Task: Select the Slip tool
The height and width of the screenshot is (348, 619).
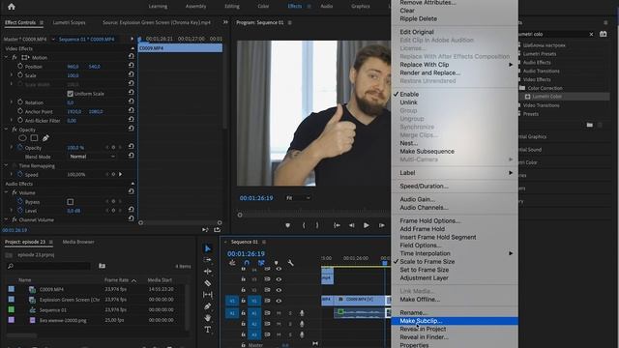Action: pyautogui.click(x=208, y=294)
